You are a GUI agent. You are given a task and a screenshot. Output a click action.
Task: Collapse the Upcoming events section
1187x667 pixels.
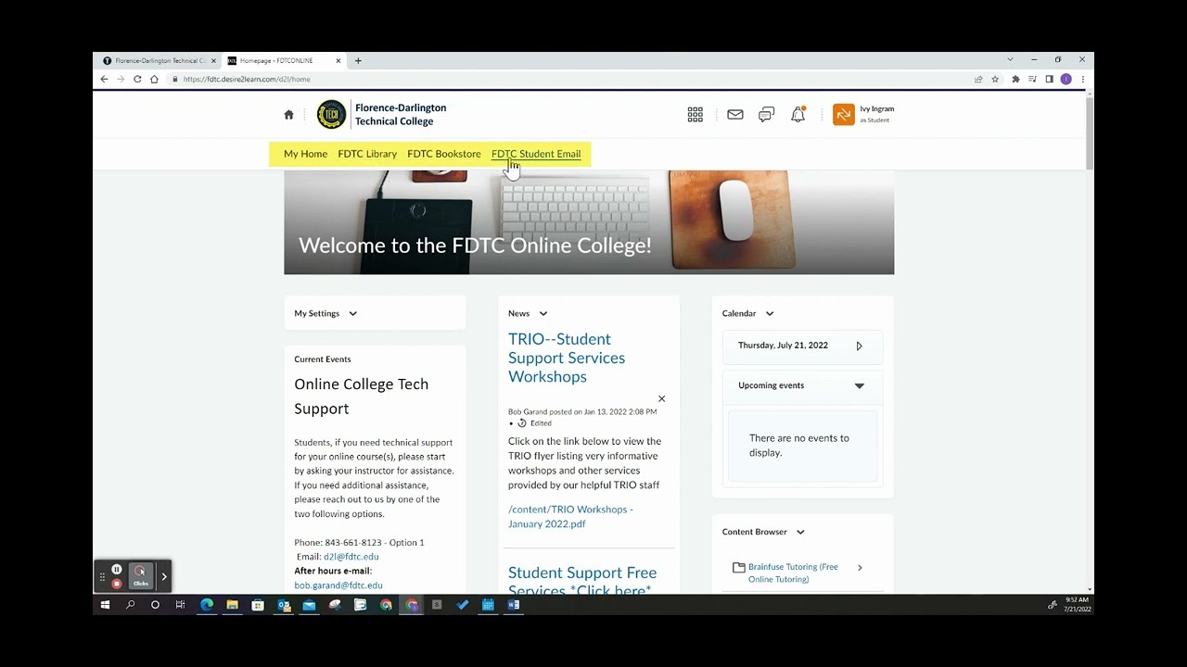pos(860,386)
